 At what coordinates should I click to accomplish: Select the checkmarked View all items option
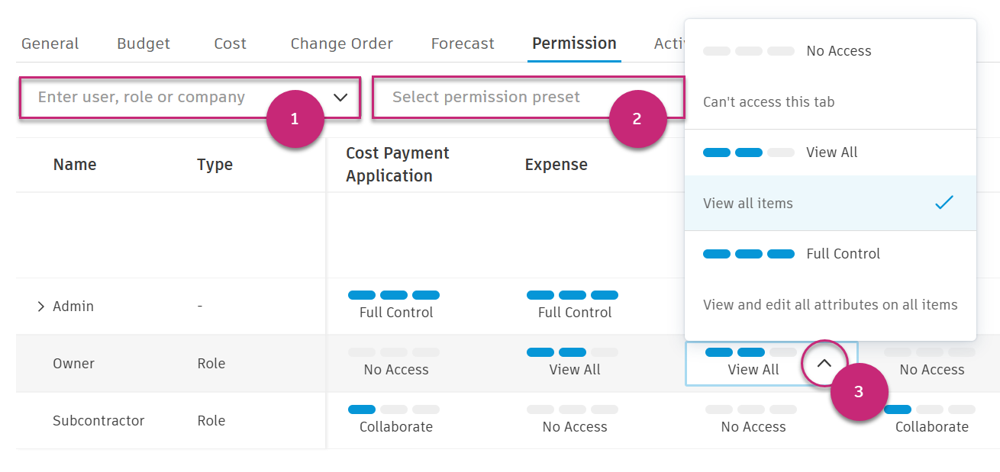(830, 204)
